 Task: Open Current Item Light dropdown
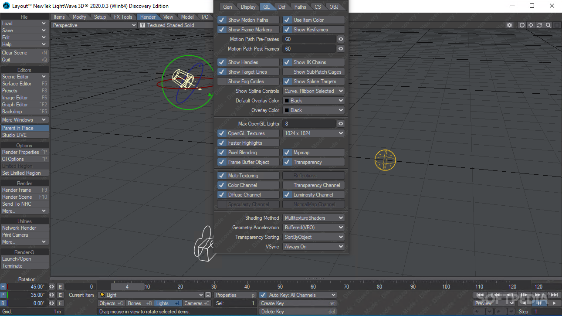click(151, 295)
